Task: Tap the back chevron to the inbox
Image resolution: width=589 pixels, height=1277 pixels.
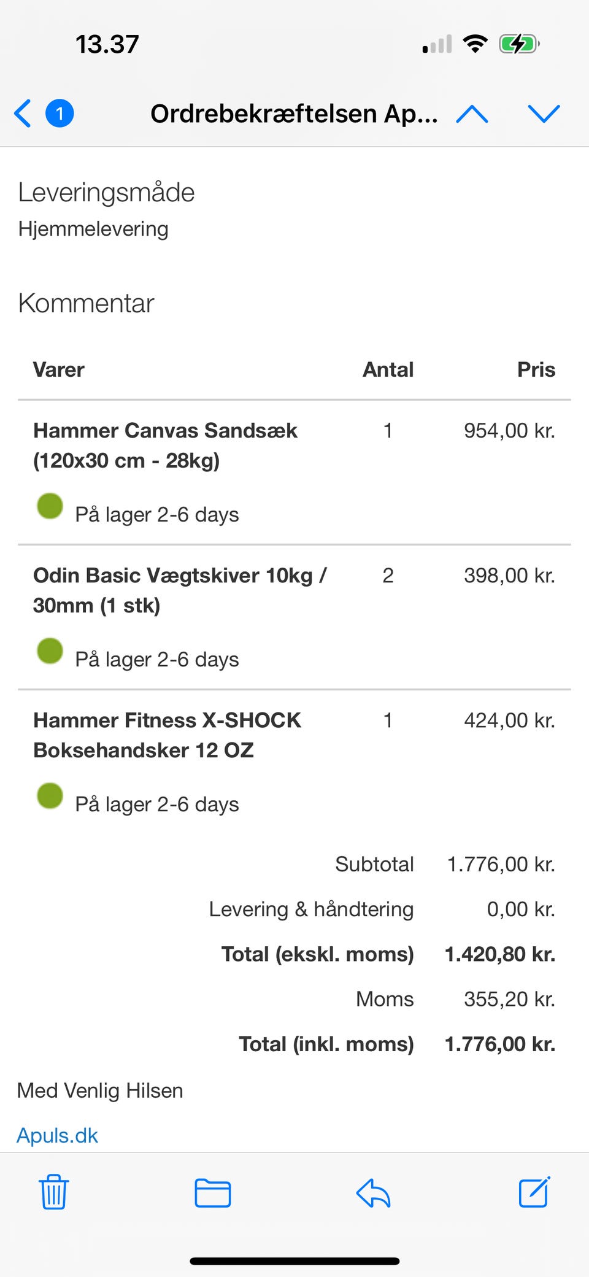Action: tap(23, 114)
